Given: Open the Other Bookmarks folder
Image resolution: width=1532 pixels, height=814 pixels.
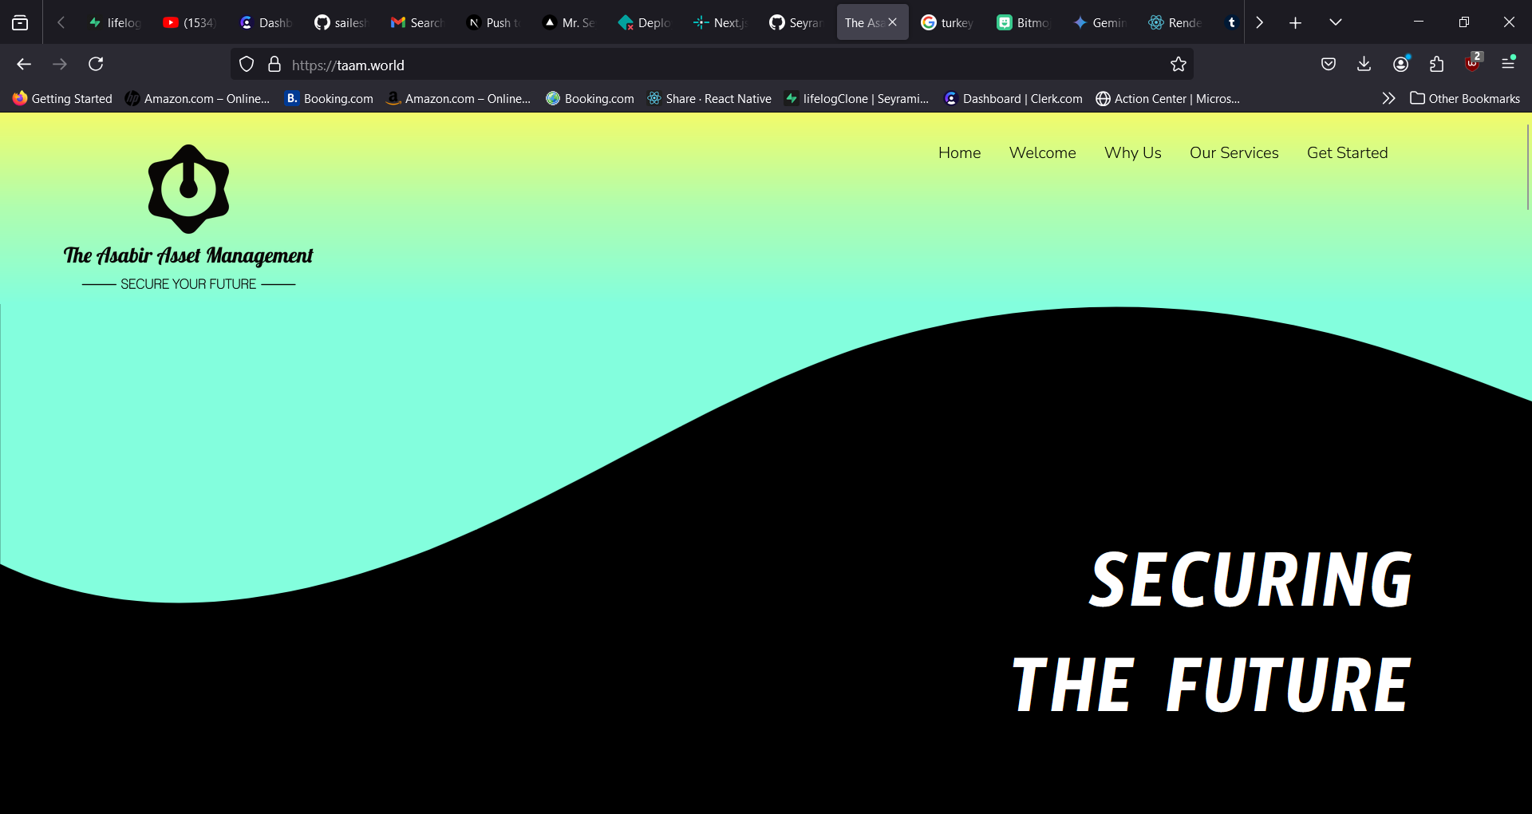Looking at the screenshot, I should 1465,98.
